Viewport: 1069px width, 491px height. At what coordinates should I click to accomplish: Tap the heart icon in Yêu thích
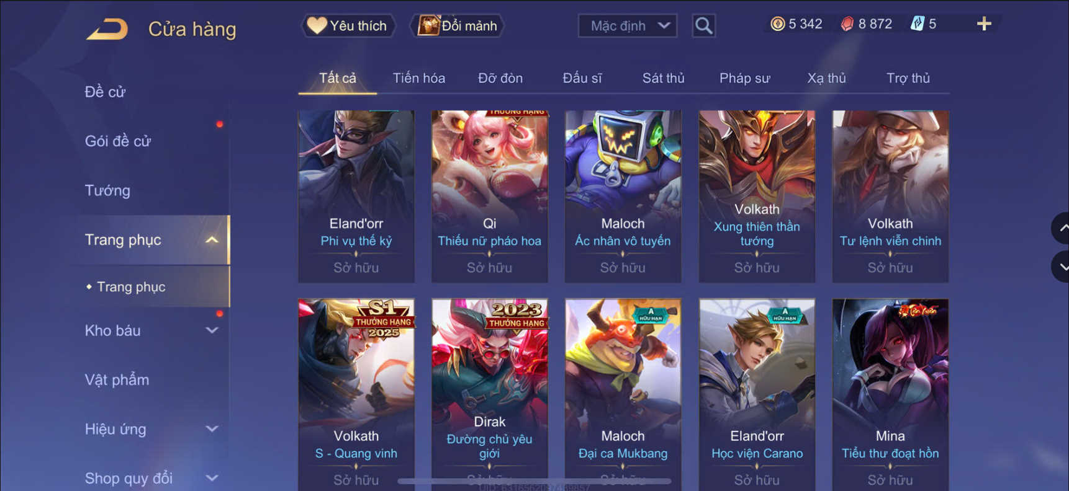317,25
